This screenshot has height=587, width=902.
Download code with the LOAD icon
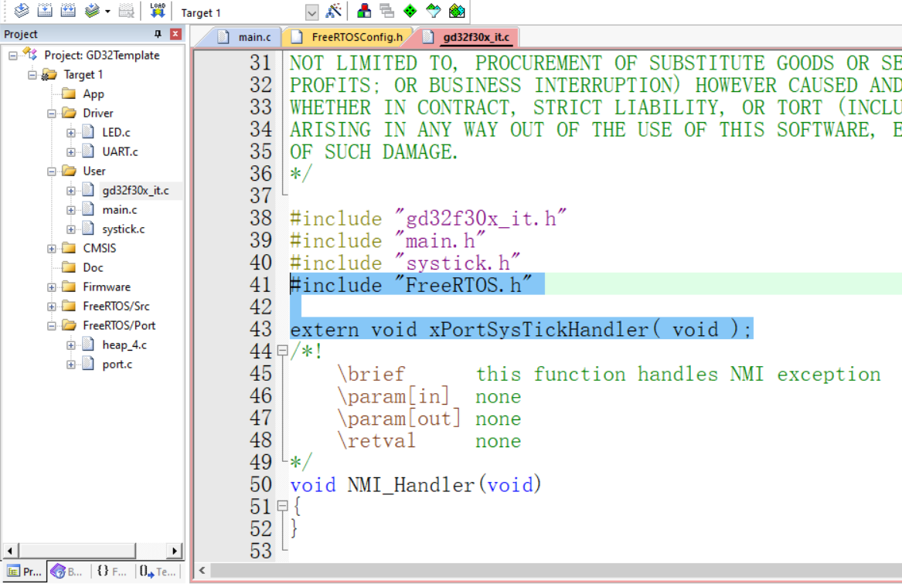(x=157, y=10)
